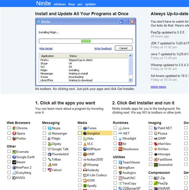Check the ImgBurn checkbox
The width and height of the screenshot is (189, 190).
(x=115, y=167)
